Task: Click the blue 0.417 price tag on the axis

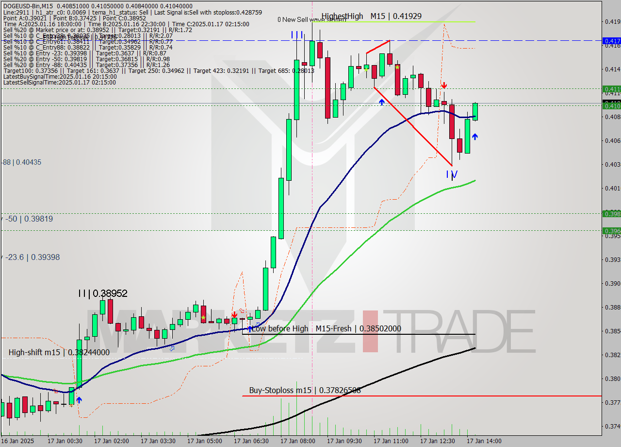Action: coord(611,41)
